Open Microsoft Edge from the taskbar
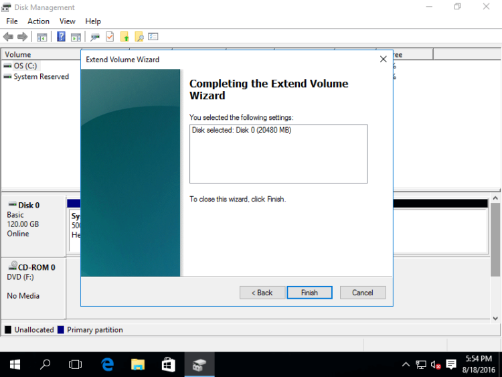 107,364
